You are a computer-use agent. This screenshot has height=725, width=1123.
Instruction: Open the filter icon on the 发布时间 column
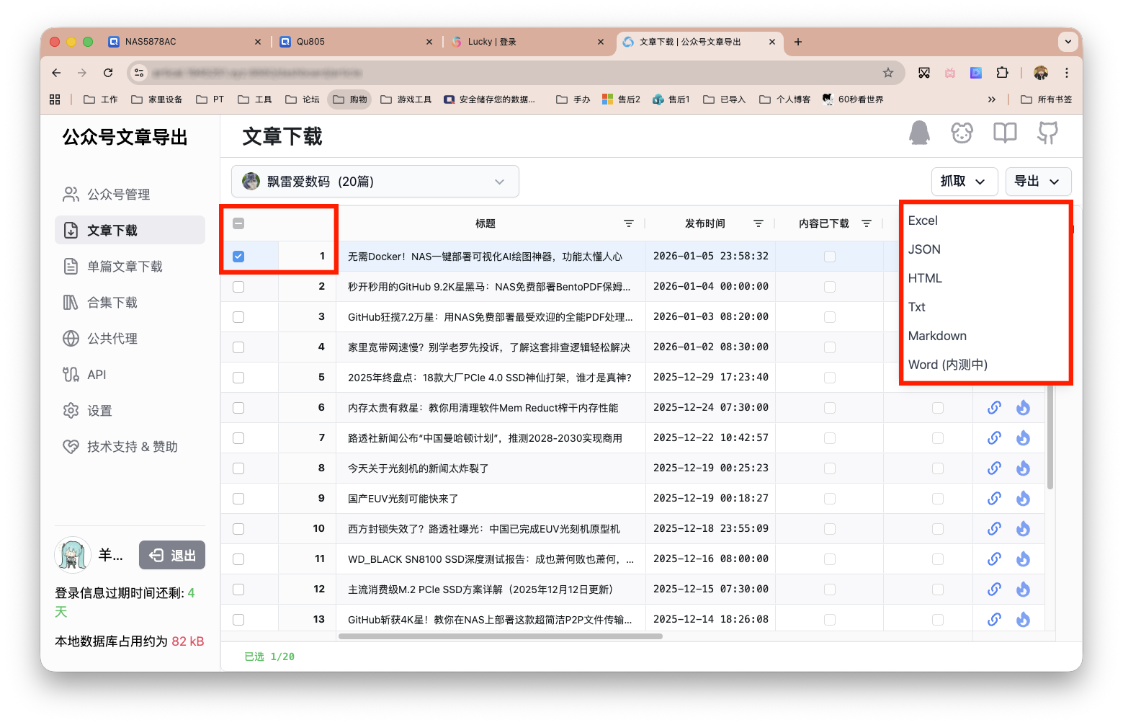point(758,223)
